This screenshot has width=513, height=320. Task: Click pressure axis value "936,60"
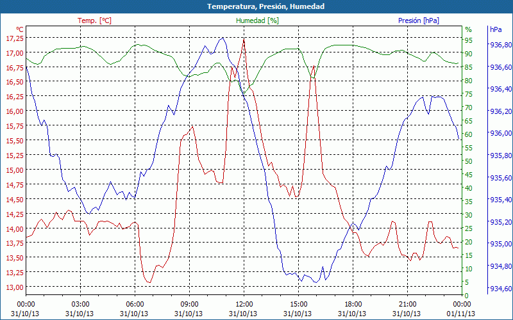coord(501,67)
